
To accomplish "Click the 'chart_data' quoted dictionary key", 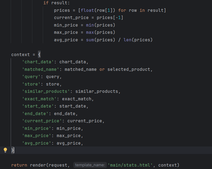I will [38, 62].
